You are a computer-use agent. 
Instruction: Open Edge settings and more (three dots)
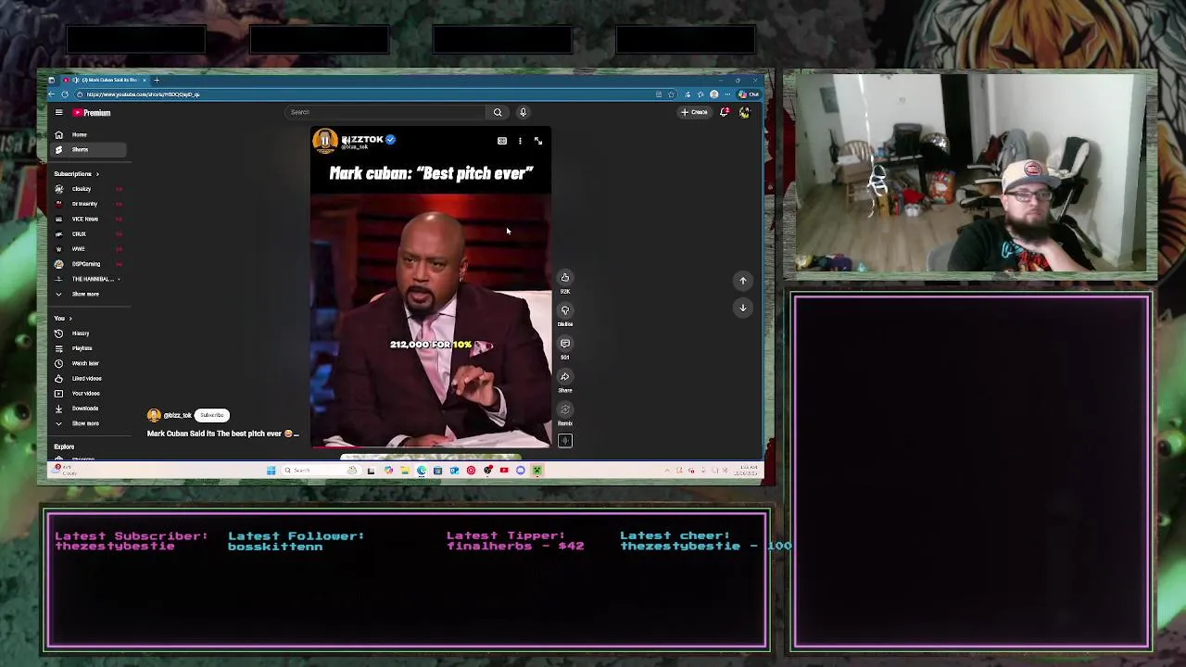727,94
